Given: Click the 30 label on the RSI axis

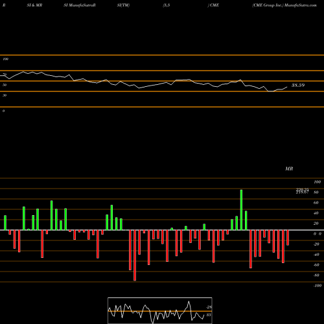Looking at the screenshot, I should click(x=5, y=95).
